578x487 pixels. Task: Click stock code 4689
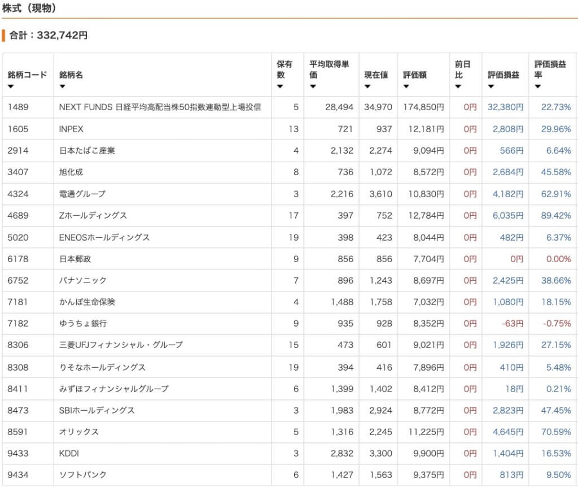[x=17, y=215]
